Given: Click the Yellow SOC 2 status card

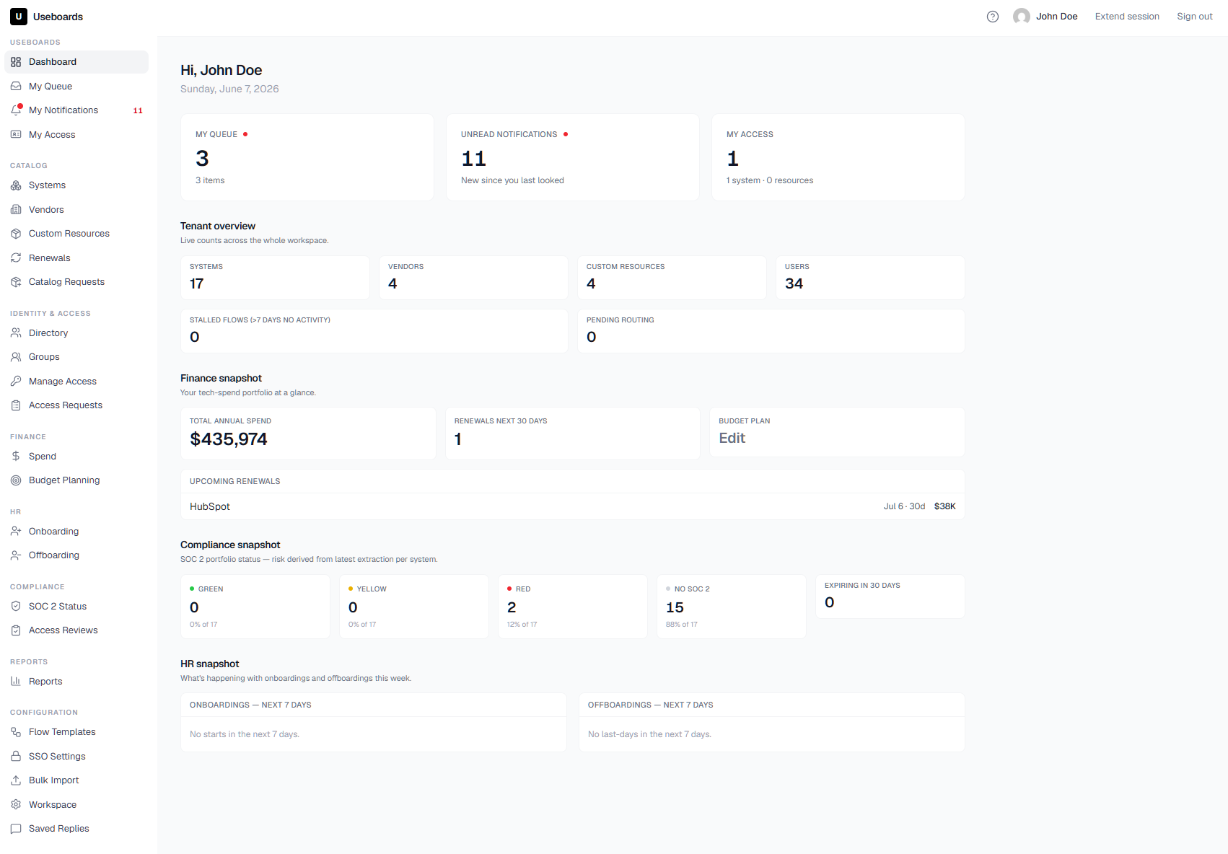Looking at the screenshot, I should [414, 607].
